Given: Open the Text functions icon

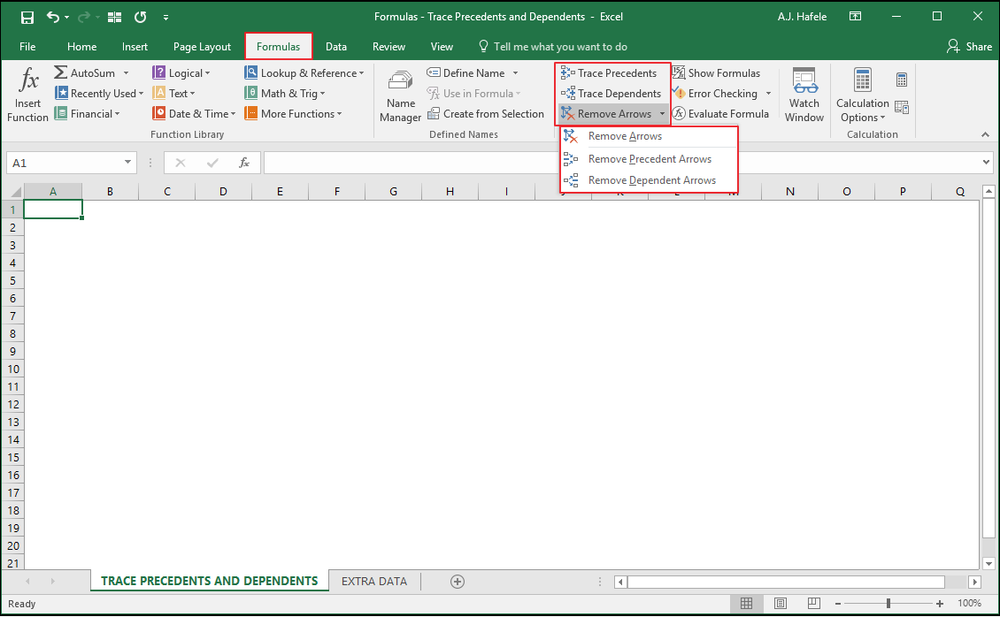Looking at the screenshot, I should [158, 93].
